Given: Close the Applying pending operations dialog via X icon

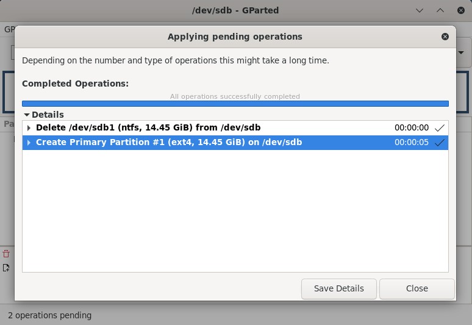Looking at the screenshot, I should tap(445, 37).
